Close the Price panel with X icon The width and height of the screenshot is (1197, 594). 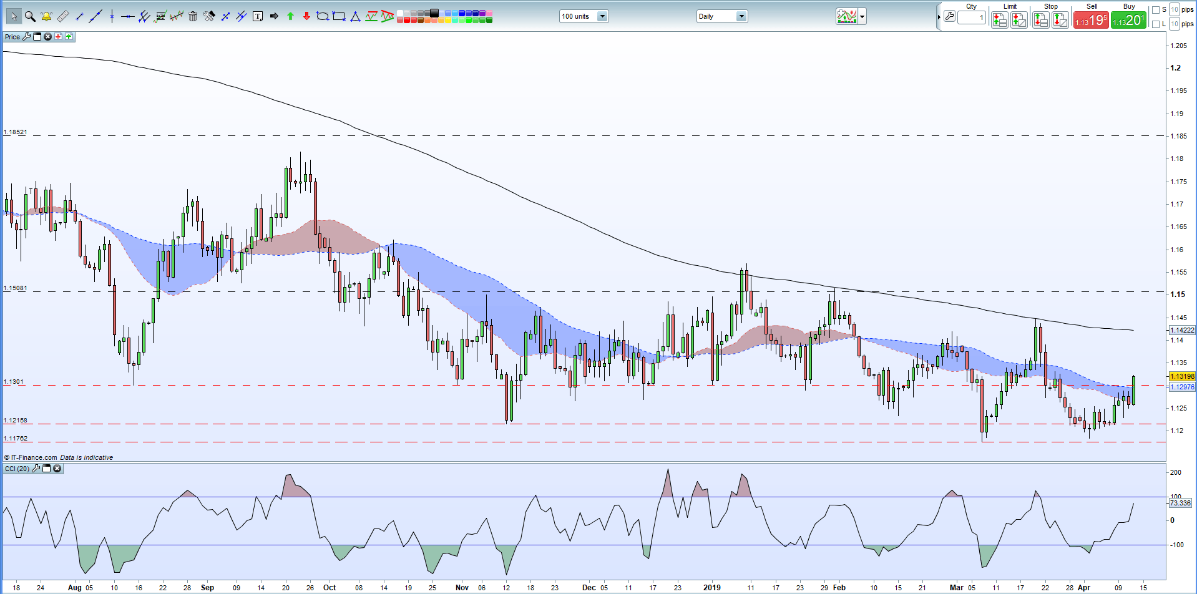tap(47, 37)
